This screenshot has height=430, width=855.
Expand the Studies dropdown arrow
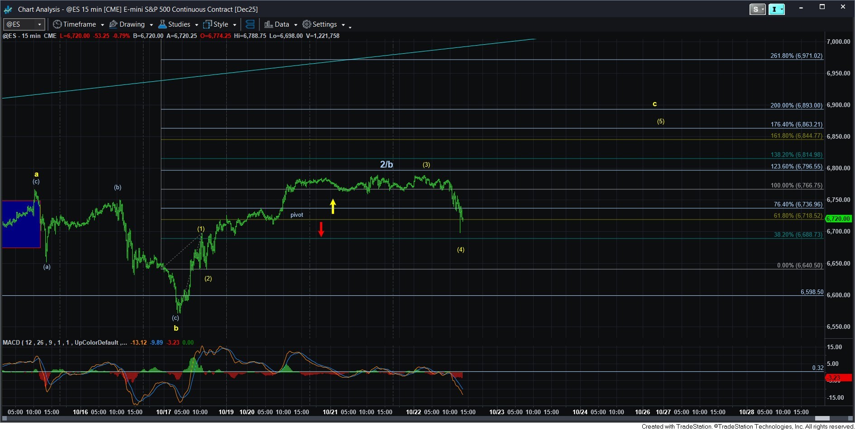(x=196, y=25)
